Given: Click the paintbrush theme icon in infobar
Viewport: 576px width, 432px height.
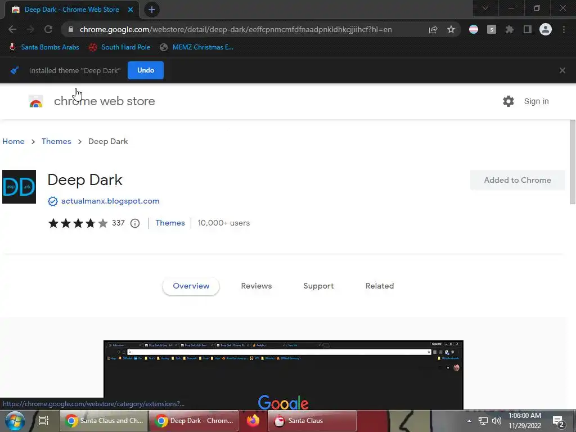Looking at the screenshot, I should (15, 70).
